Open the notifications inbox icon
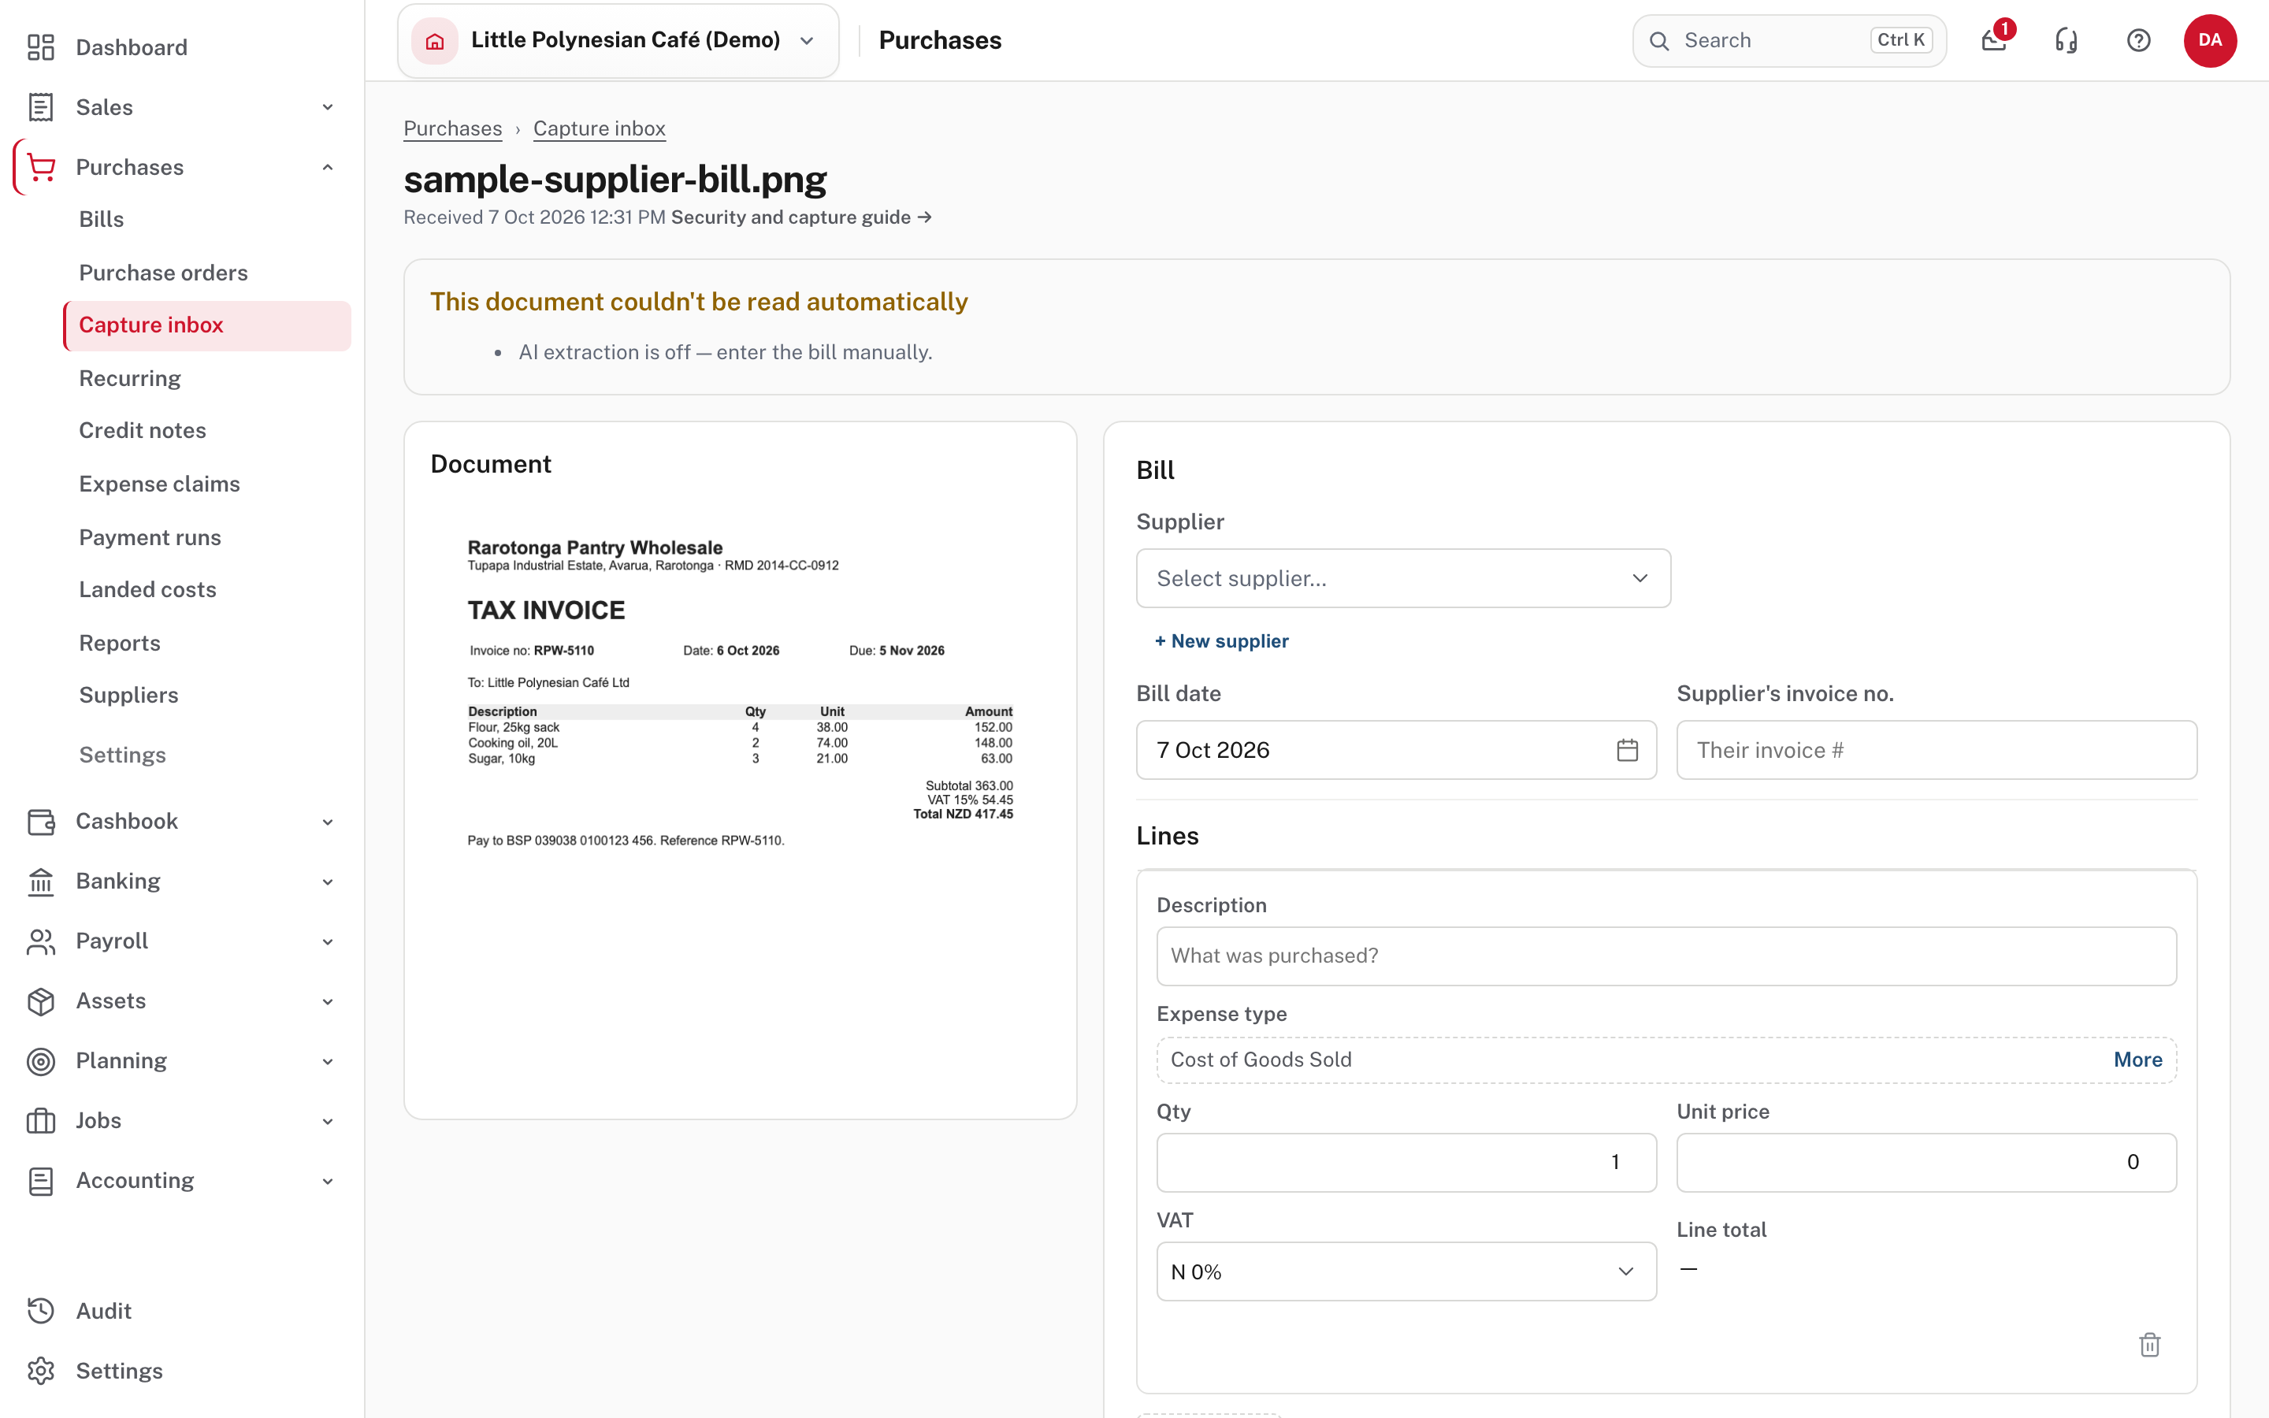This screenshot has width=2269, height=1418. (1993, 40)
